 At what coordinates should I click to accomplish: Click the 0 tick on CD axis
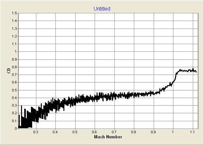pyautogui.click(x=16, y=129)
